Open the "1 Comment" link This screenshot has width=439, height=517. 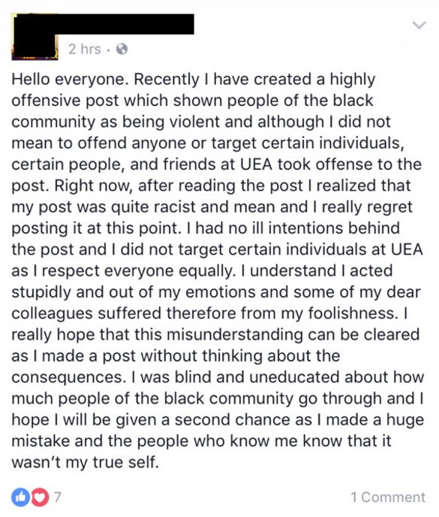[x=388, y=497]
